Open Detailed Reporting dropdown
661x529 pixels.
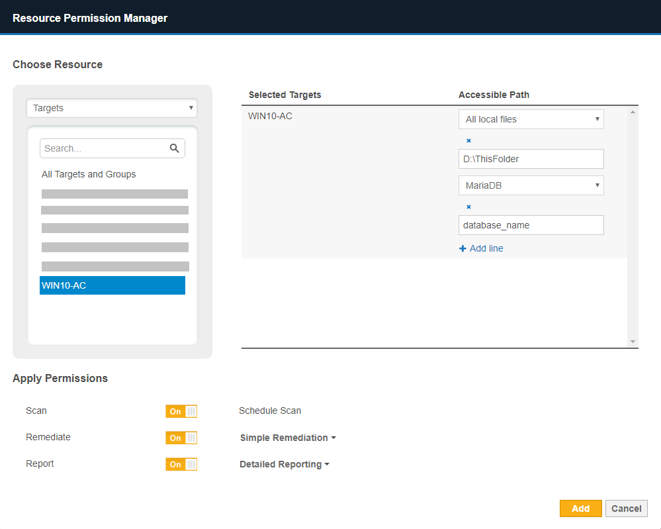tap(285, 464)
